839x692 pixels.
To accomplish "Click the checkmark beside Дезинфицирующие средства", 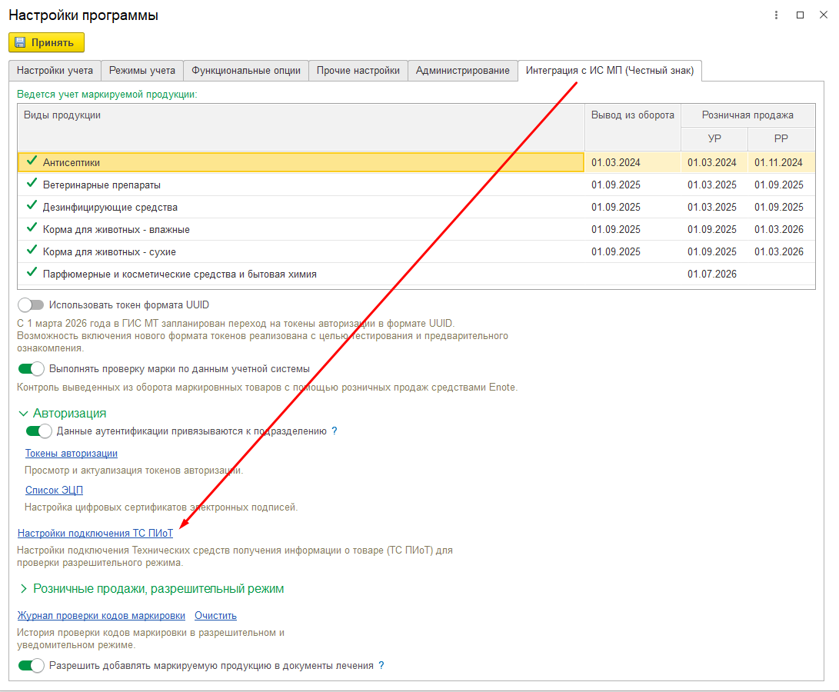I will pos(32,207).
